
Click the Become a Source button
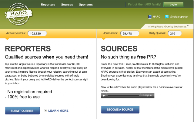(120, 110)
